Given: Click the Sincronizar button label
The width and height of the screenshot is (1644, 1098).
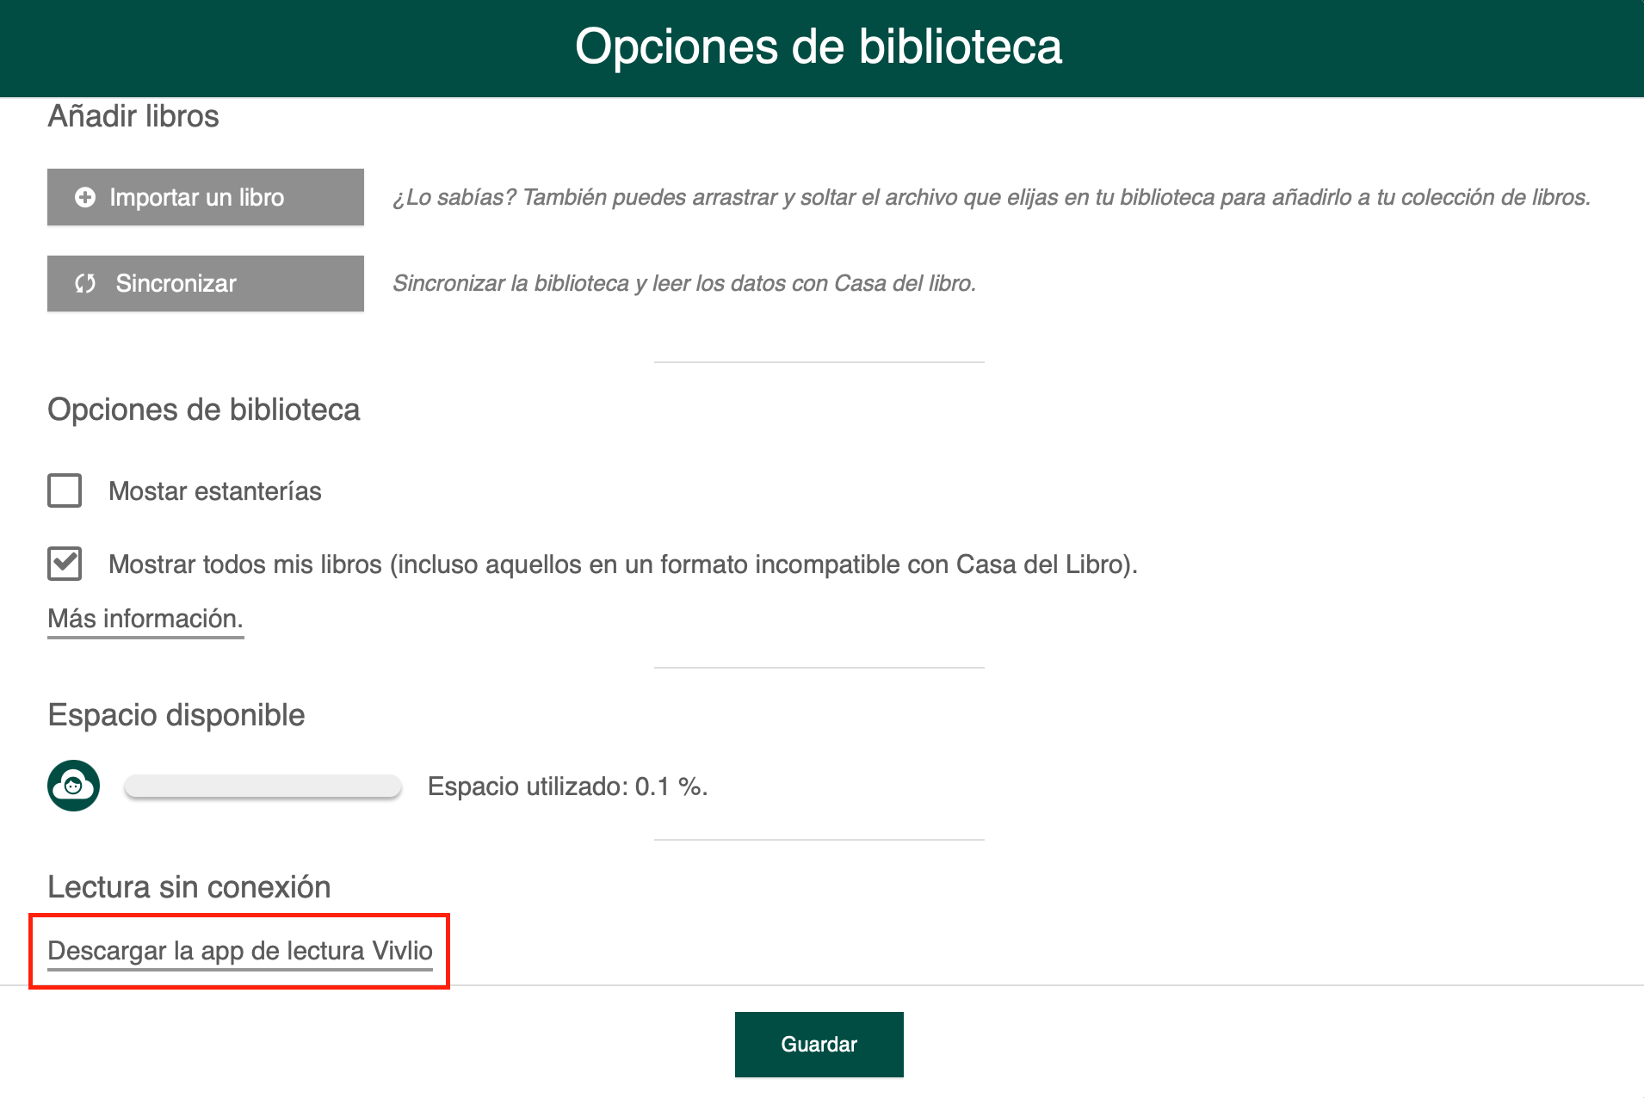Looking at the screenshot, I should point(176,283).
